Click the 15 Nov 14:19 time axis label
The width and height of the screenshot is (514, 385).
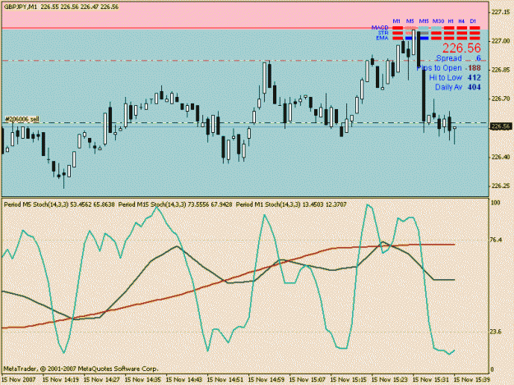[x=60, y=380]
